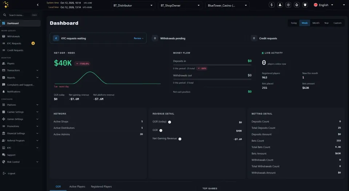The width and height of the screenshot is (349, 191).
Task: Click the $40K Net GGR value
Action: (63, 63)
